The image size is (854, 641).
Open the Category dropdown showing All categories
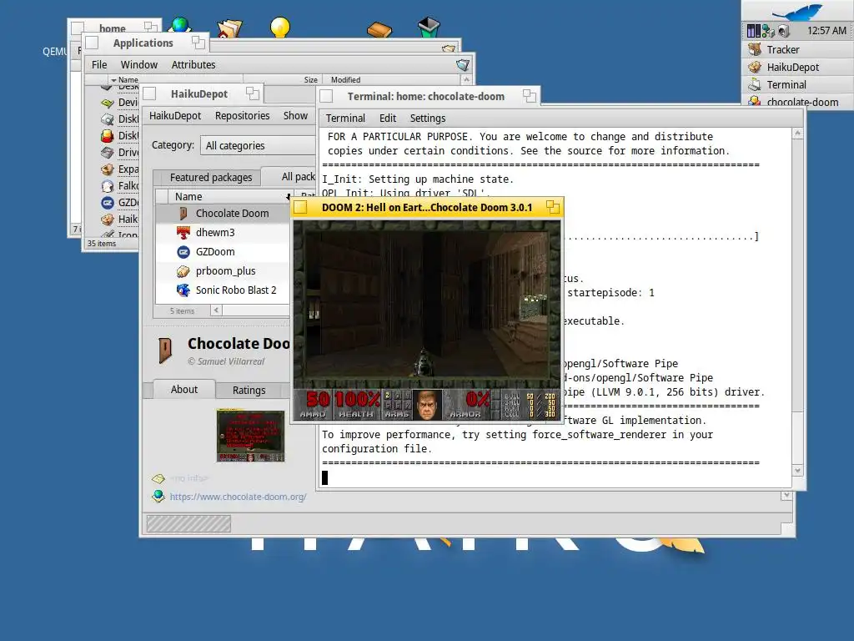(259, 145)
